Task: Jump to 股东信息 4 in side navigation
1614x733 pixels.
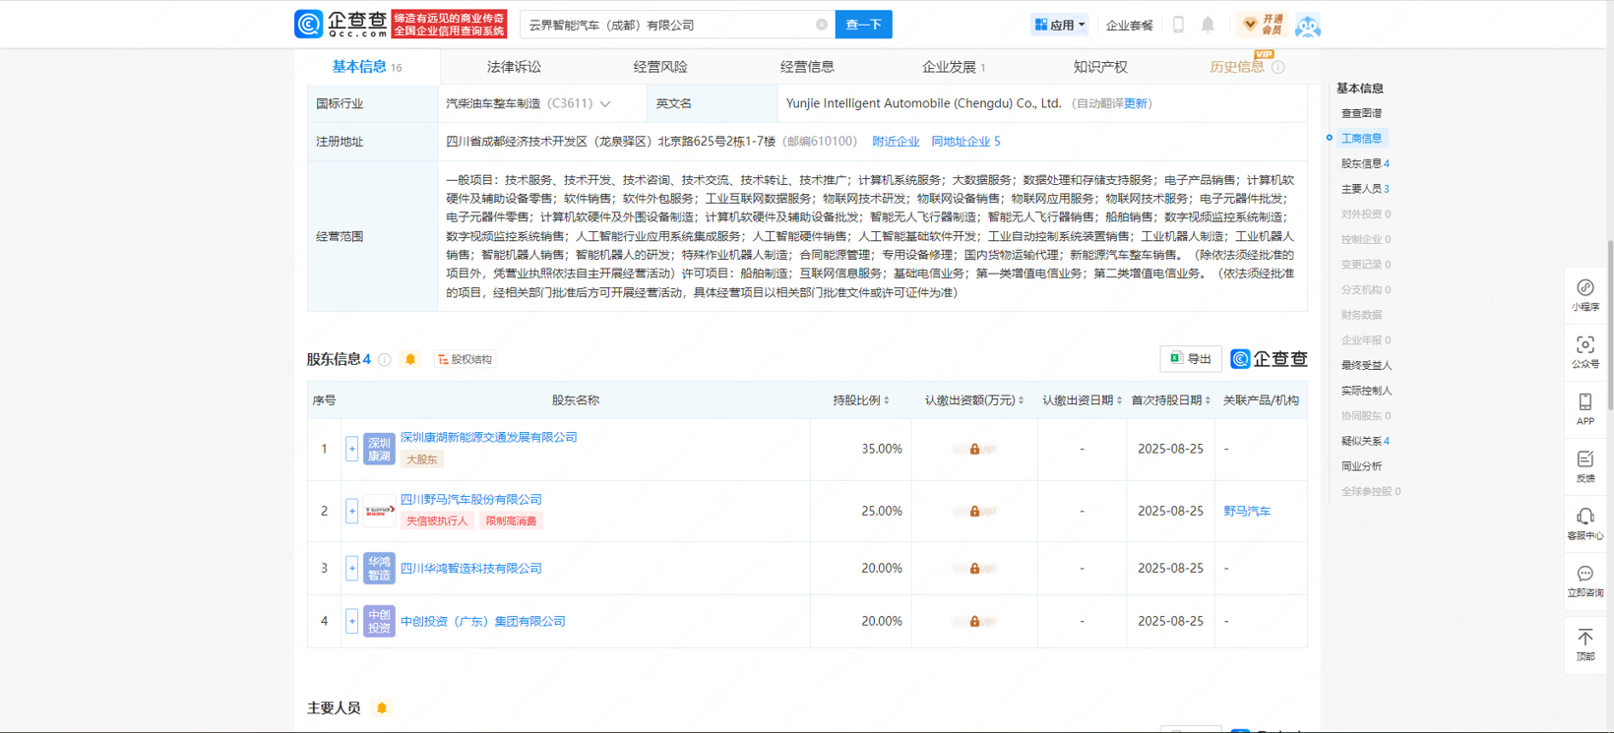Action: (x=1365, y=163)
